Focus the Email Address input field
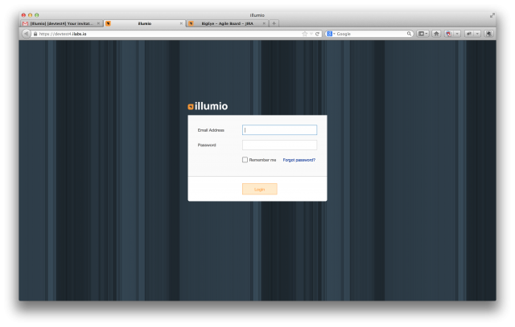Image resolution: width=515 pixels, height=327 pixels. 279,130
